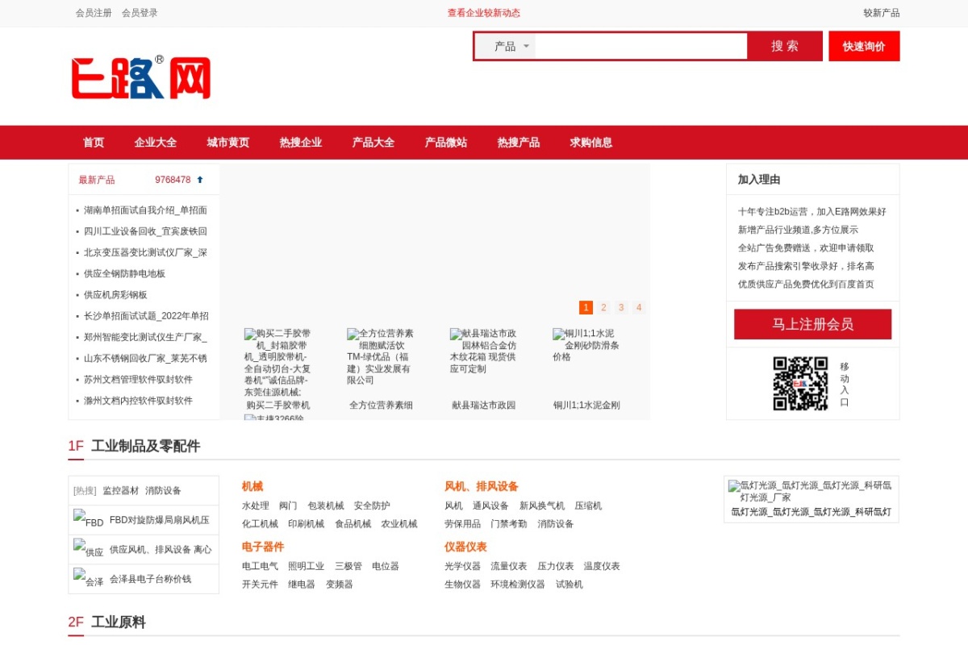Open 机械 category heading
Screen dimensions: 968x645
[x=252, y=487]
